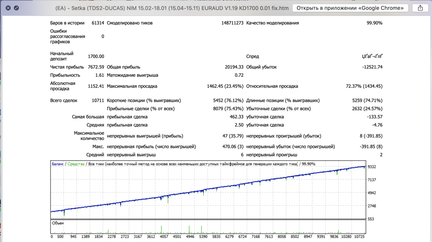This screenshot has width=432, height=242.
Task: Select absolute drawdown value 1152.41
Action: pyautogui.click(x=96, y=86)
